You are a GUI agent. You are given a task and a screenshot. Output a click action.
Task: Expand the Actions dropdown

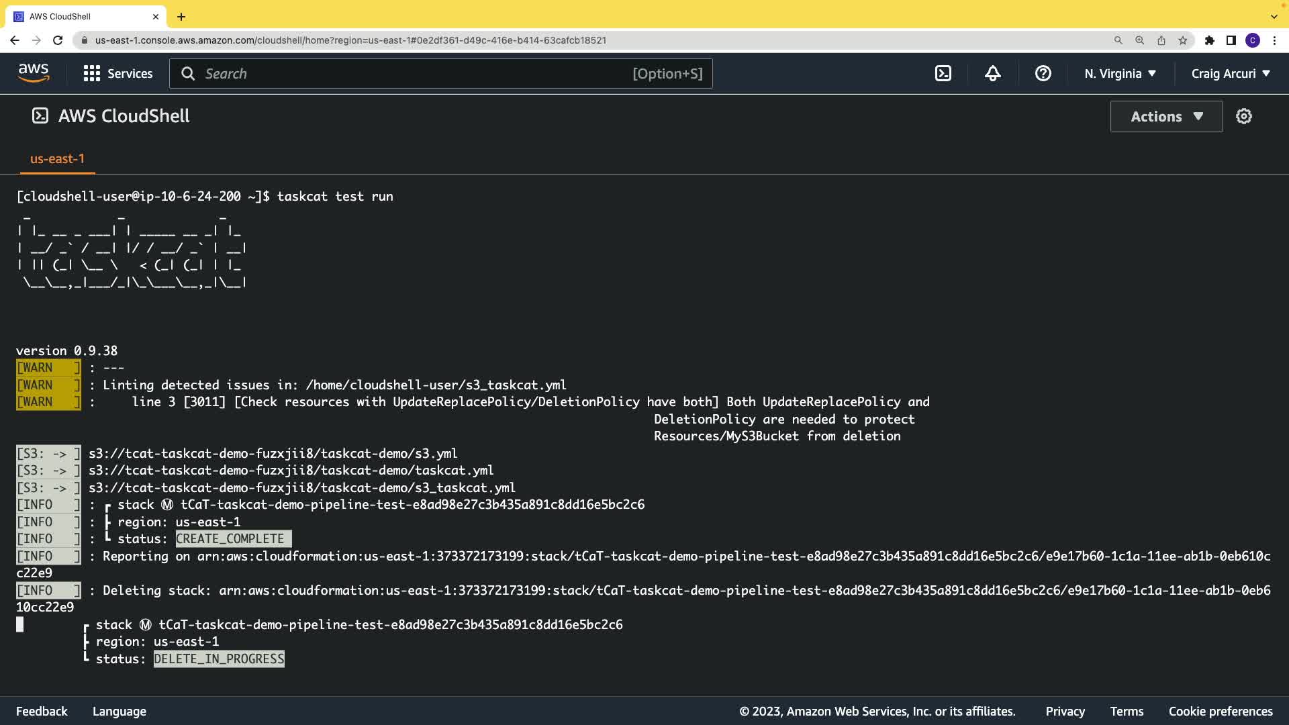1166,117
